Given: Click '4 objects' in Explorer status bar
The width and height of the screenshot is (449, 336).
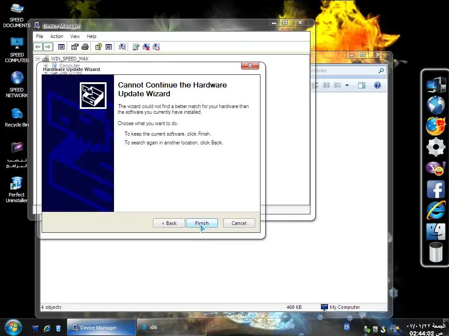Looking at the screenshot, I should tap(51, 307).
